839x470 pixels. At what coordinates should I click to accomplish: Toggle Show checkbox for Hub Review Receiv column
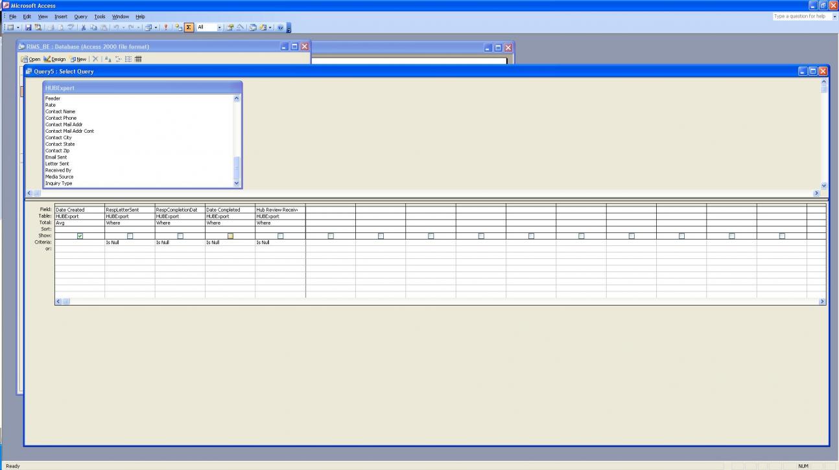(x=280, y=236)
